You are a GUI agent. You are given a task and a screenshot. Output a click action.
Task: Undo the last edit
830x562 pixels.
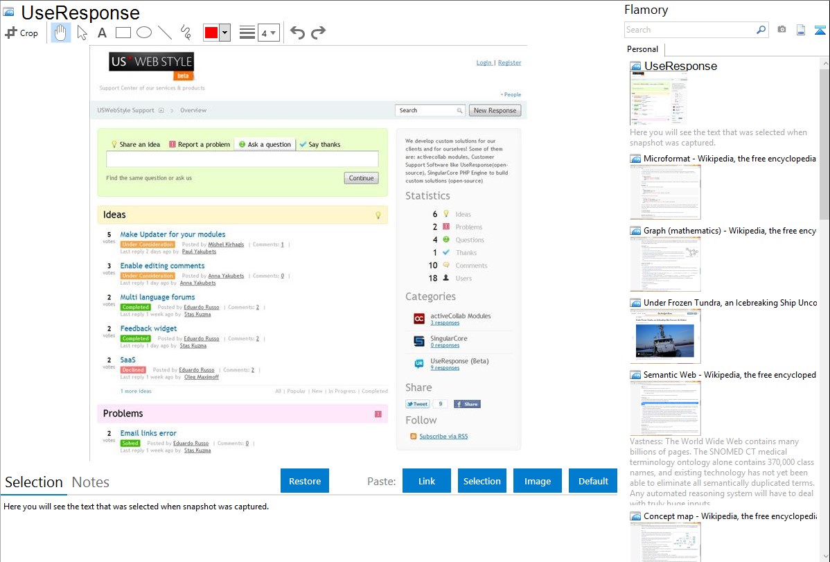click(x=297, y=33)
